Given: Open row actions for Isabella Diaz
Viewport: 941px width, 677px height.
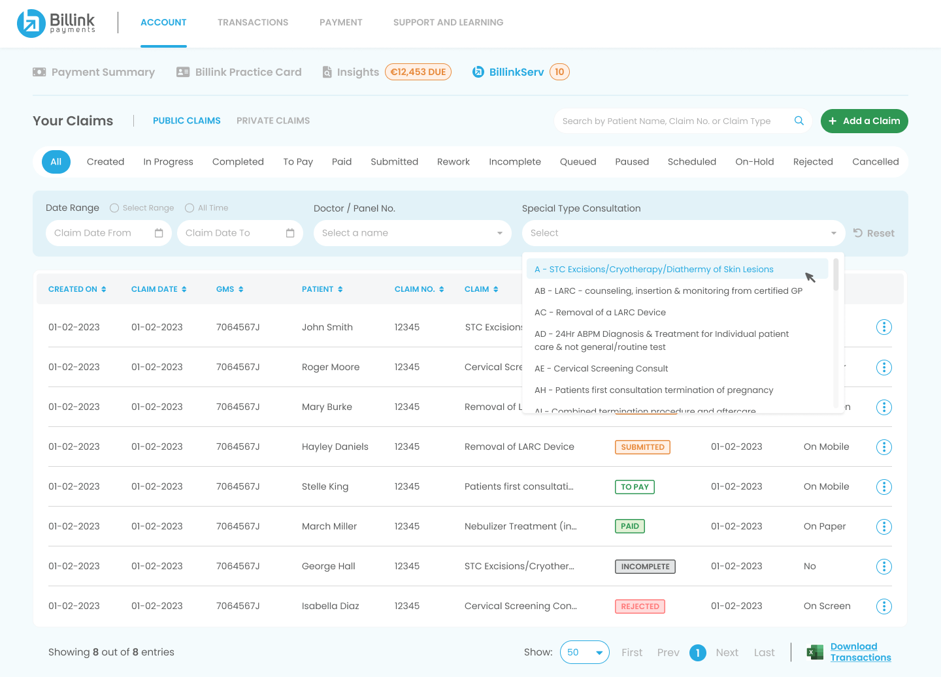Looking at the screenshot, I should 883,606.
